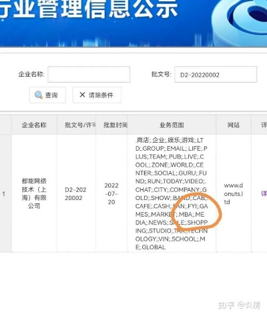Click the magnifier icon on 查询 button
Viewport: 267px width, 316px height.
(x=39, y=95)
